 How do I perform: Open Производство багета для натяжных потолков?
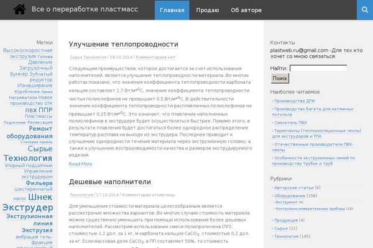(x=313, y=112)
